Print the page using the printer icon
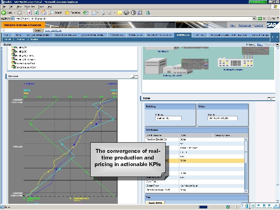Viewport: 280px width, 210px height. point(103,12)
